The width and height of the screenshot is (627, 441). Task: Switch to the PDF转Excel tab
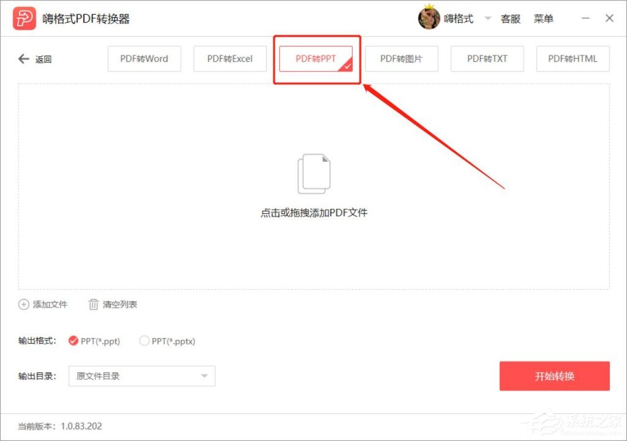230,59
